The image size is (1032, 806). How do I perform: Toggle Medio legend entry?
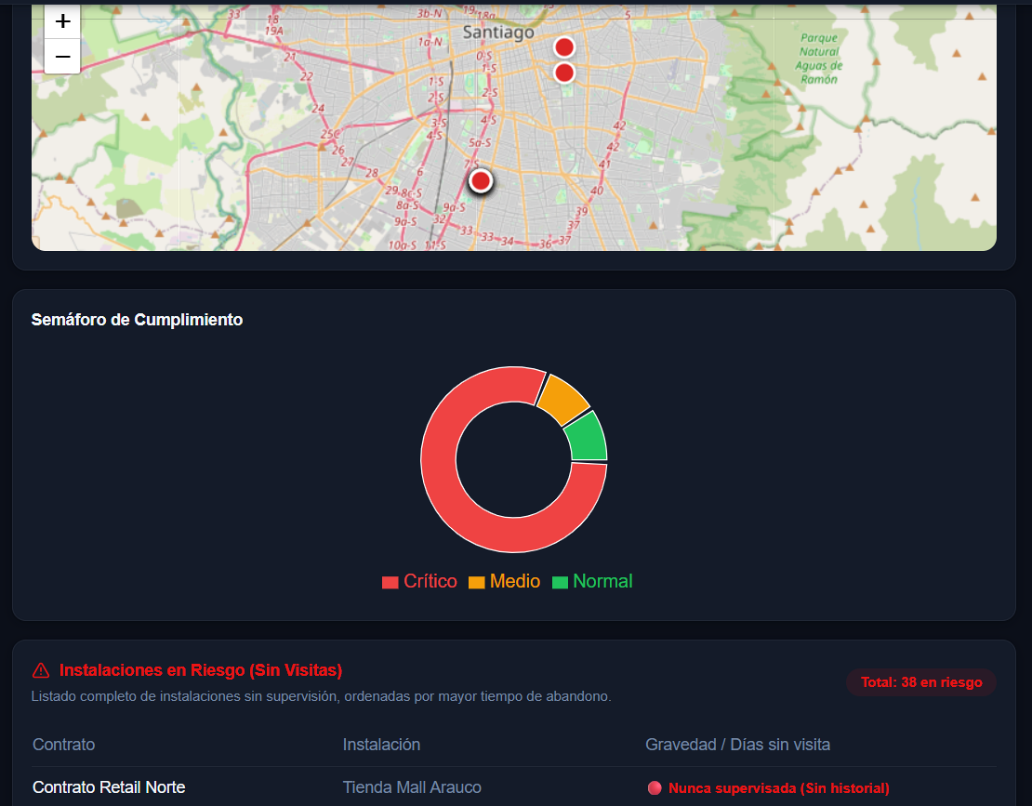[x=504, y=582]
